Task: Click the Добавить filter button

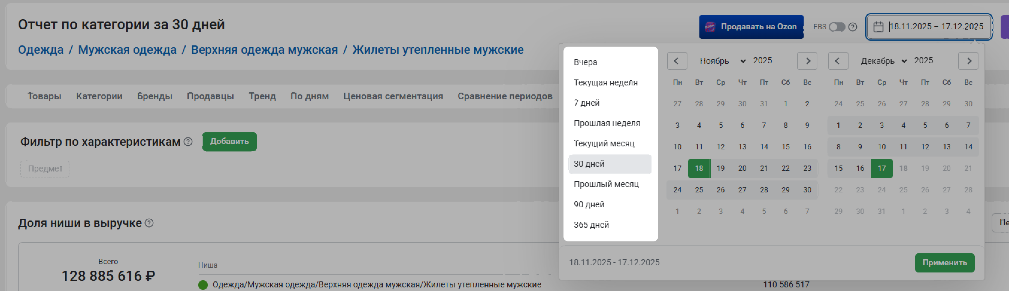Action: (x=229, y=141)
